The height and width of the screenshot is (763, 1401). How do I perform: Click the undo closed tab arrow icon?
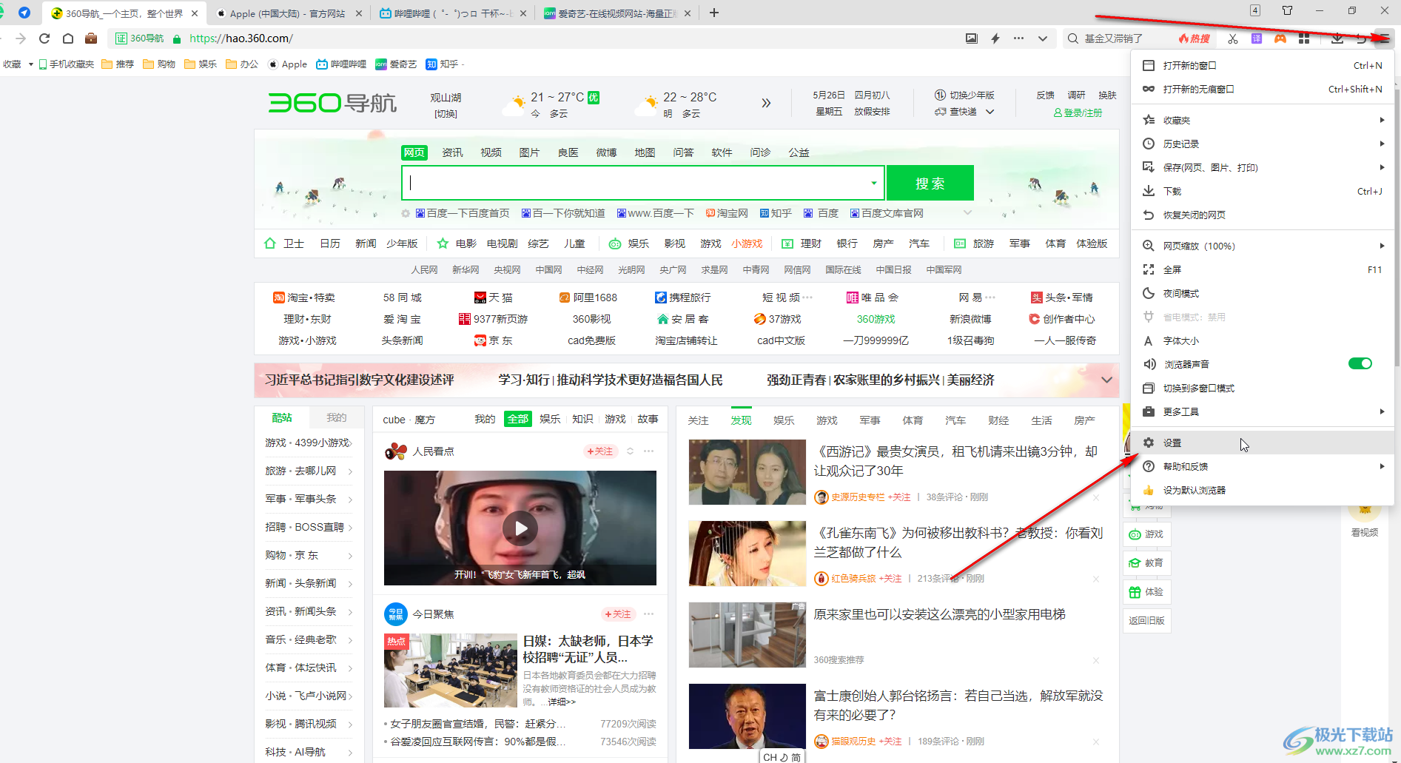click(1360, 38)
